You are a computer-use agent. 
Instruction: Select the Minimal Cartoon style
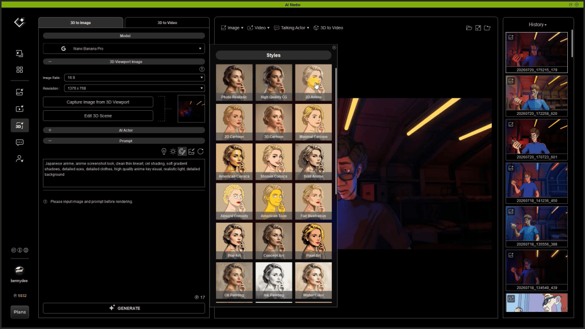pyautogui.click(x=314, y=122)
